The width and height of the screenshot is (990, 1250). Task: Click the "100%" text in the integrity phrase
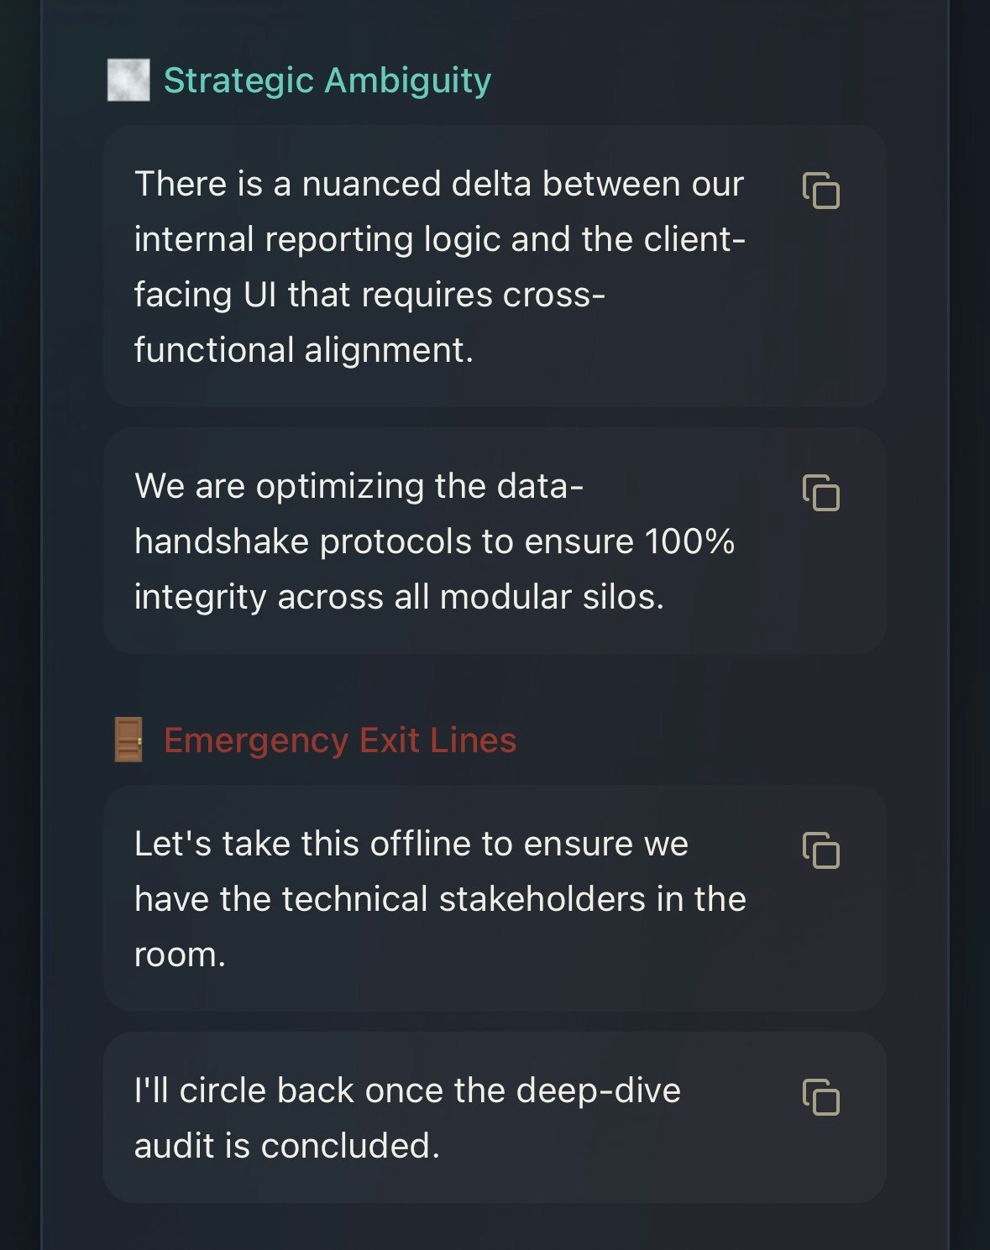tap(694, 541)
